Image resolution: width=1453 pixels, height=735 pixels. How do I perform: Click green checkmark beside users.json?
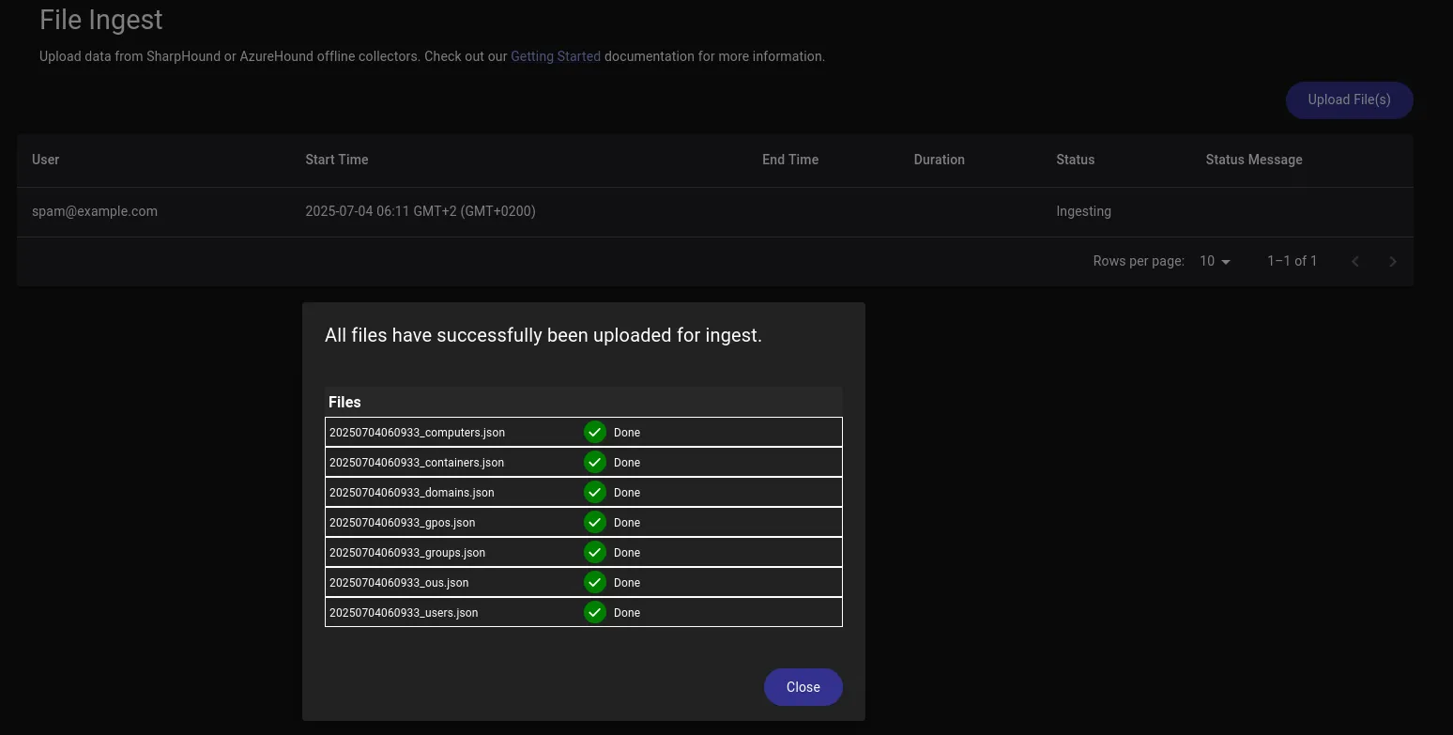(594, 613)
